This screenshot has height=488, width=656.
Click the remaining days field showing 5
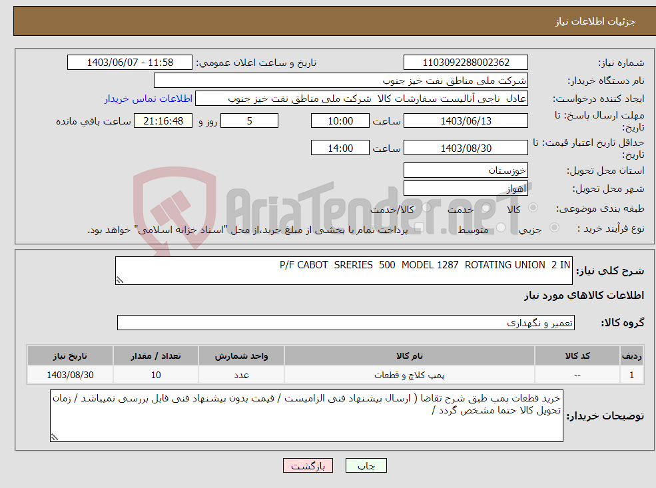click(249, 121)
